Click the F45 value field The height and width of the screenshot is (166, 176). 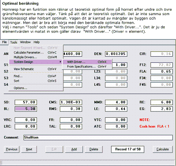point(162,85)
